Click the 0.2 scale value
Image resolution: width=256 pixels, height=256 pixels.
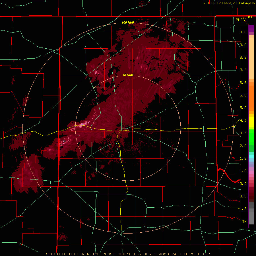pos(243,184)
